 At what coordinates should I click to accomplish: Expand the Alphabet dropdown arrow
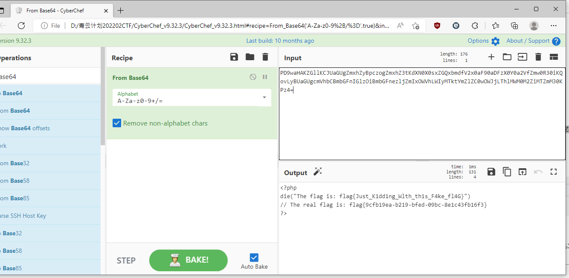[264, 97]
